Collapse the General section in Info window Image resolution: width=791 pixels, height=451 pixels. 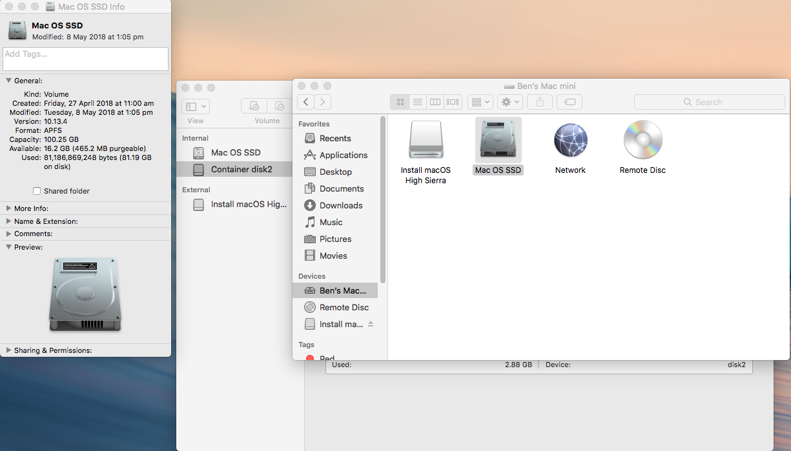(x=9, y=81)
